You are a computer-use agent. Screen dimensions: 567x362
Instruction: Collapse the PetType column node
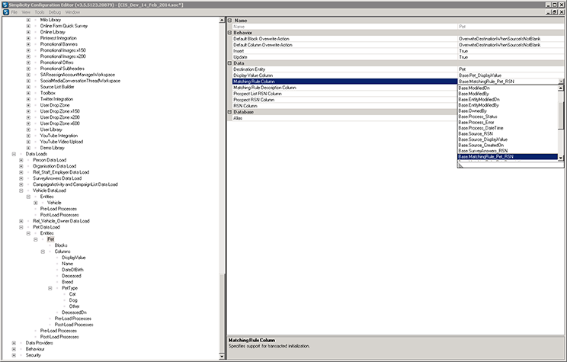coord(50,288)
